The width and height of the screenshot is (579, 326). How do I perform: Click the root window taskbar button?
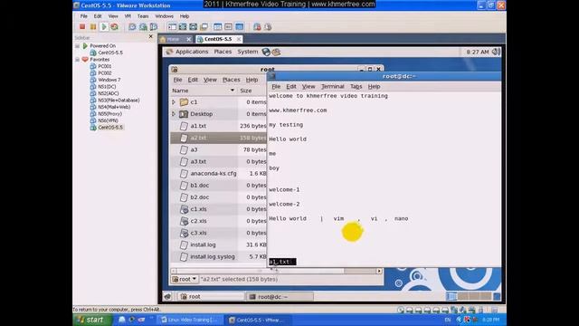[x=211, y=296]
